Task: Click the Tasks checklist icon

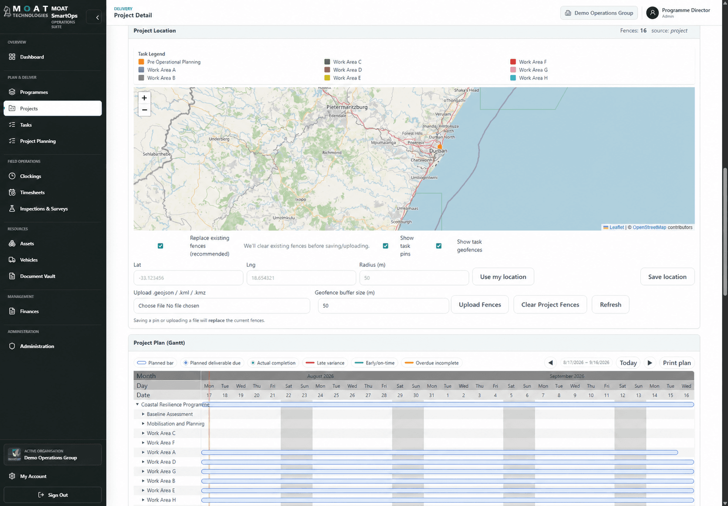Action: [x=12, y=124]
